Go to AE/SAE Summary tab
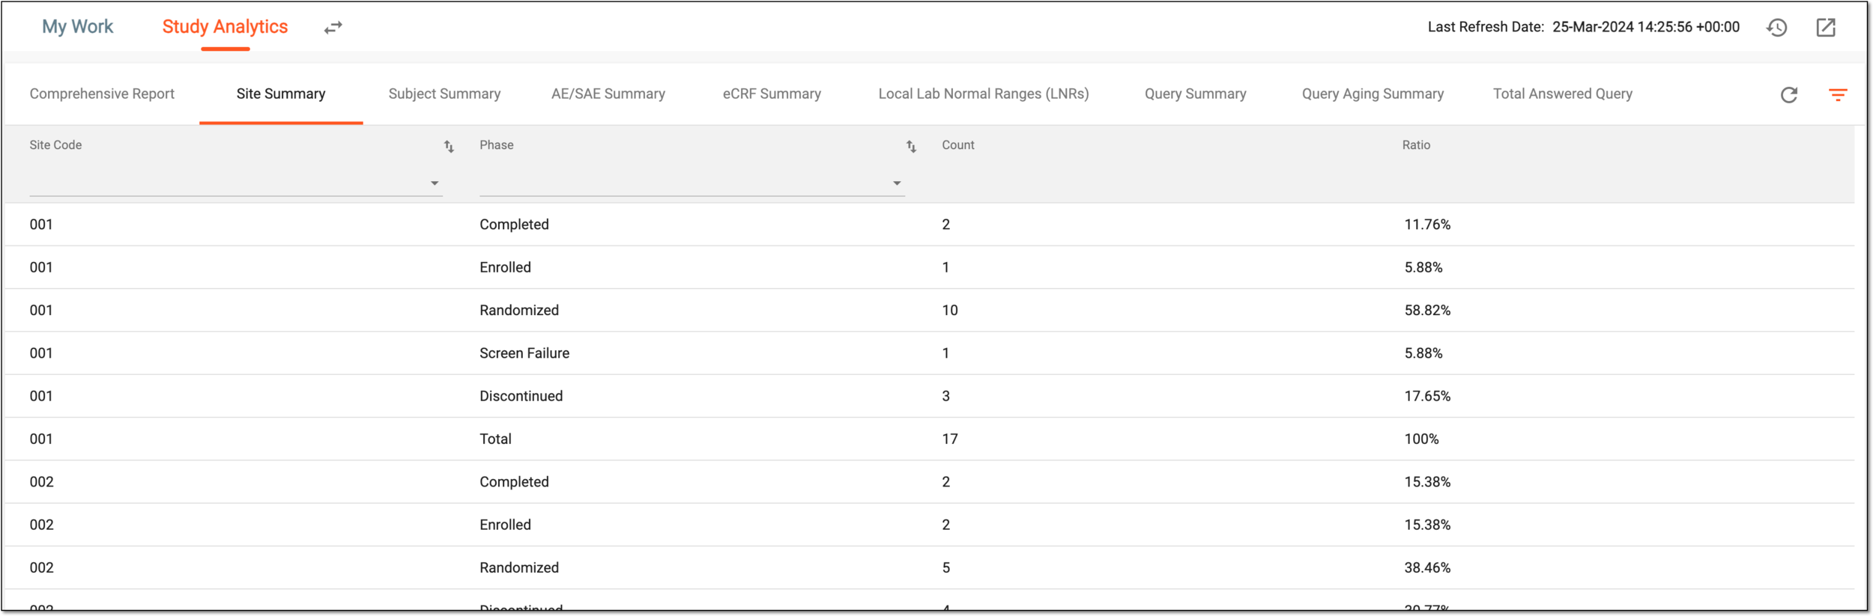Viewport: 1873px width, 616px height. click(x=608, y=94)
